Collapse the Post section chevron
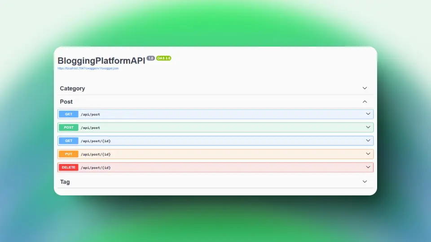 tap(365, 102)
